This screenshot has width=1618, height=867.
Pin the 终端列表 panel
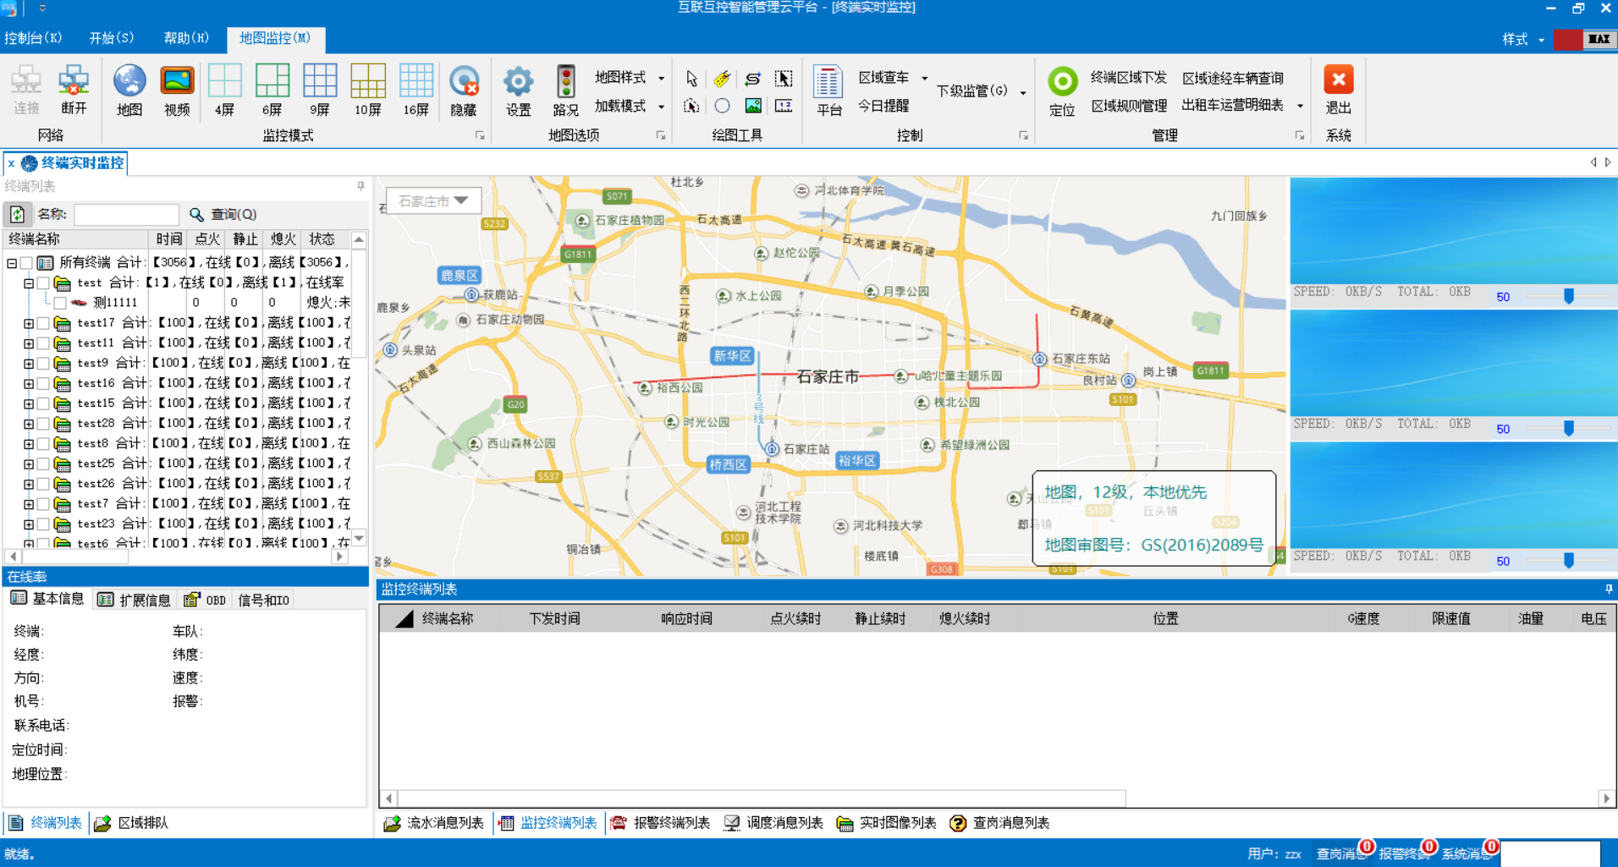(x=360, y=186)
